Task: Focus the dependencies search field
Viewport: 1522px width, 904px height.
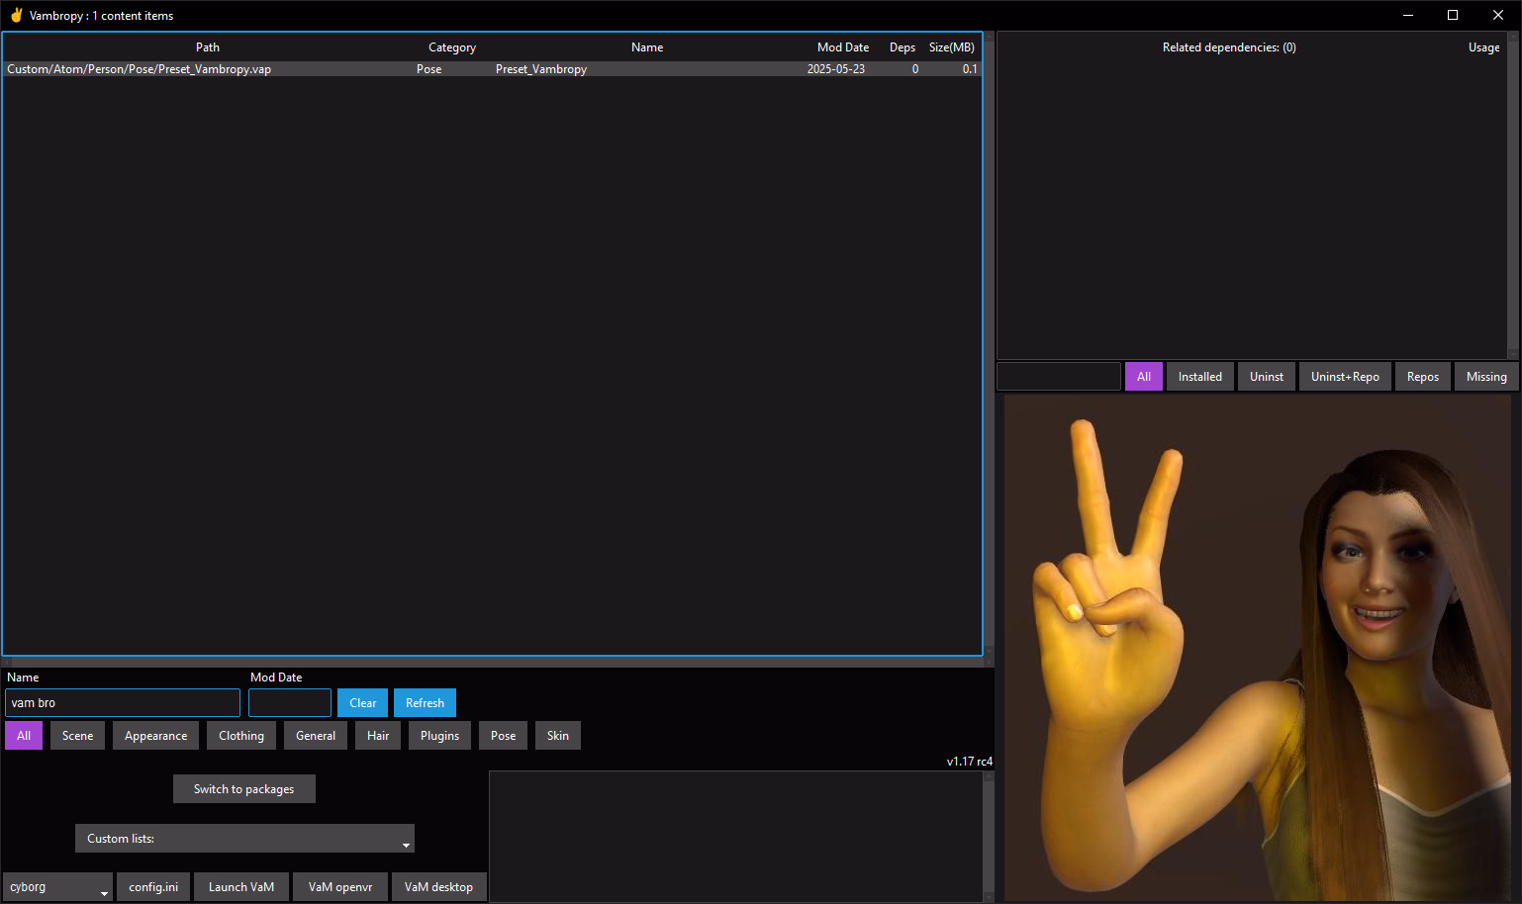Action: coord(1059,377)
